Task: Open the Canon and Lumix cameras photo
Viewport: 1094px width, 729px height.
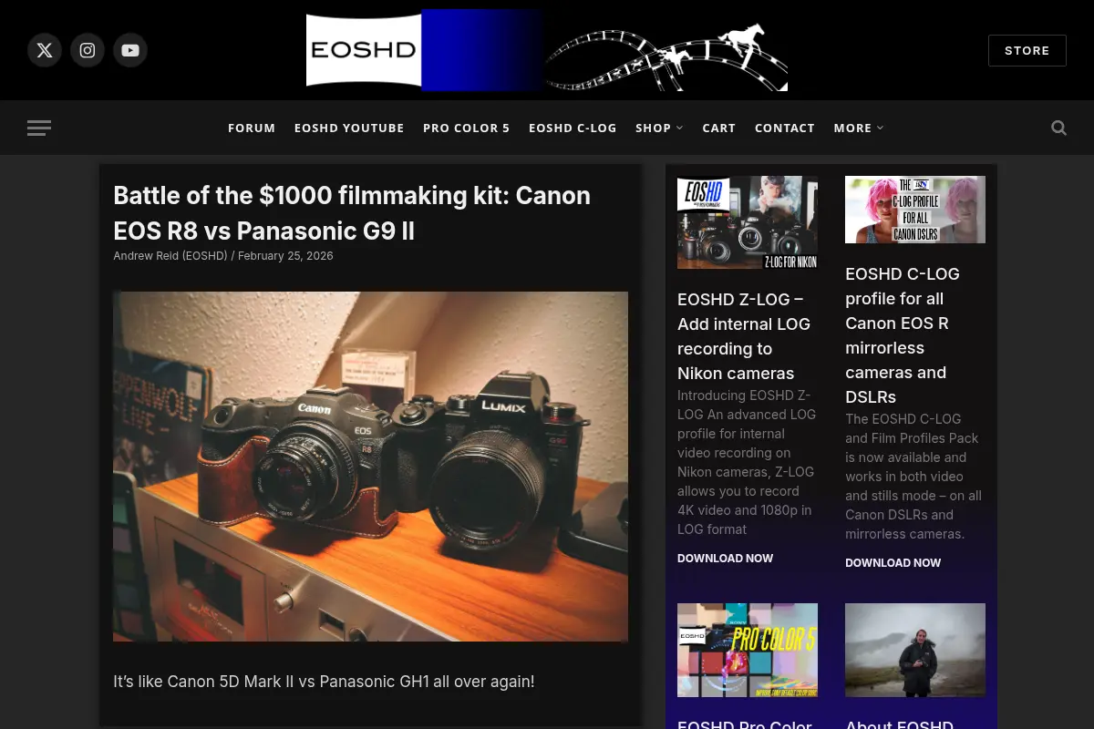Action: pos(370,467)
